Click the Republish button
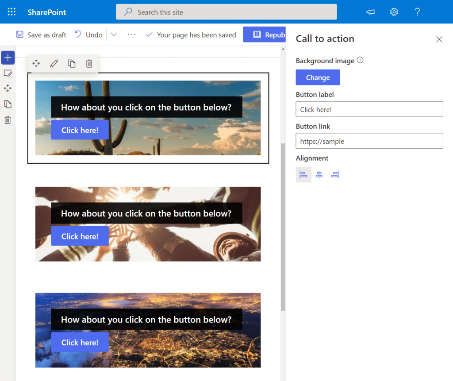 265,35
